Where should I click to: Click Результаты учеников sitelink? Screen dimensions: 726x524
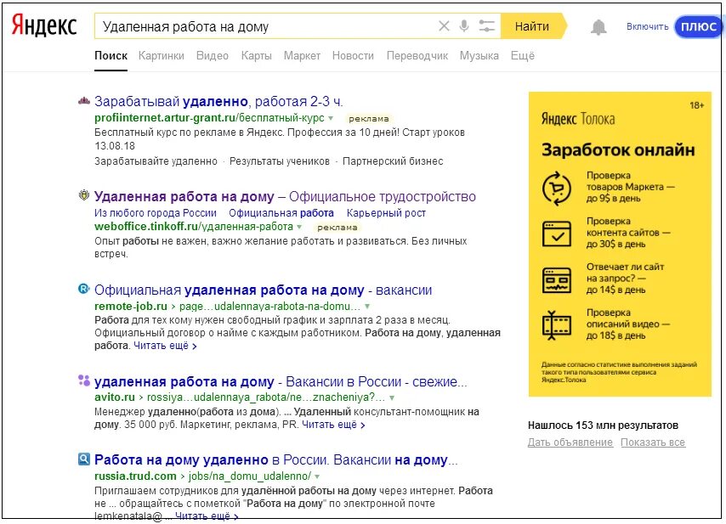(x=280, y=161)
